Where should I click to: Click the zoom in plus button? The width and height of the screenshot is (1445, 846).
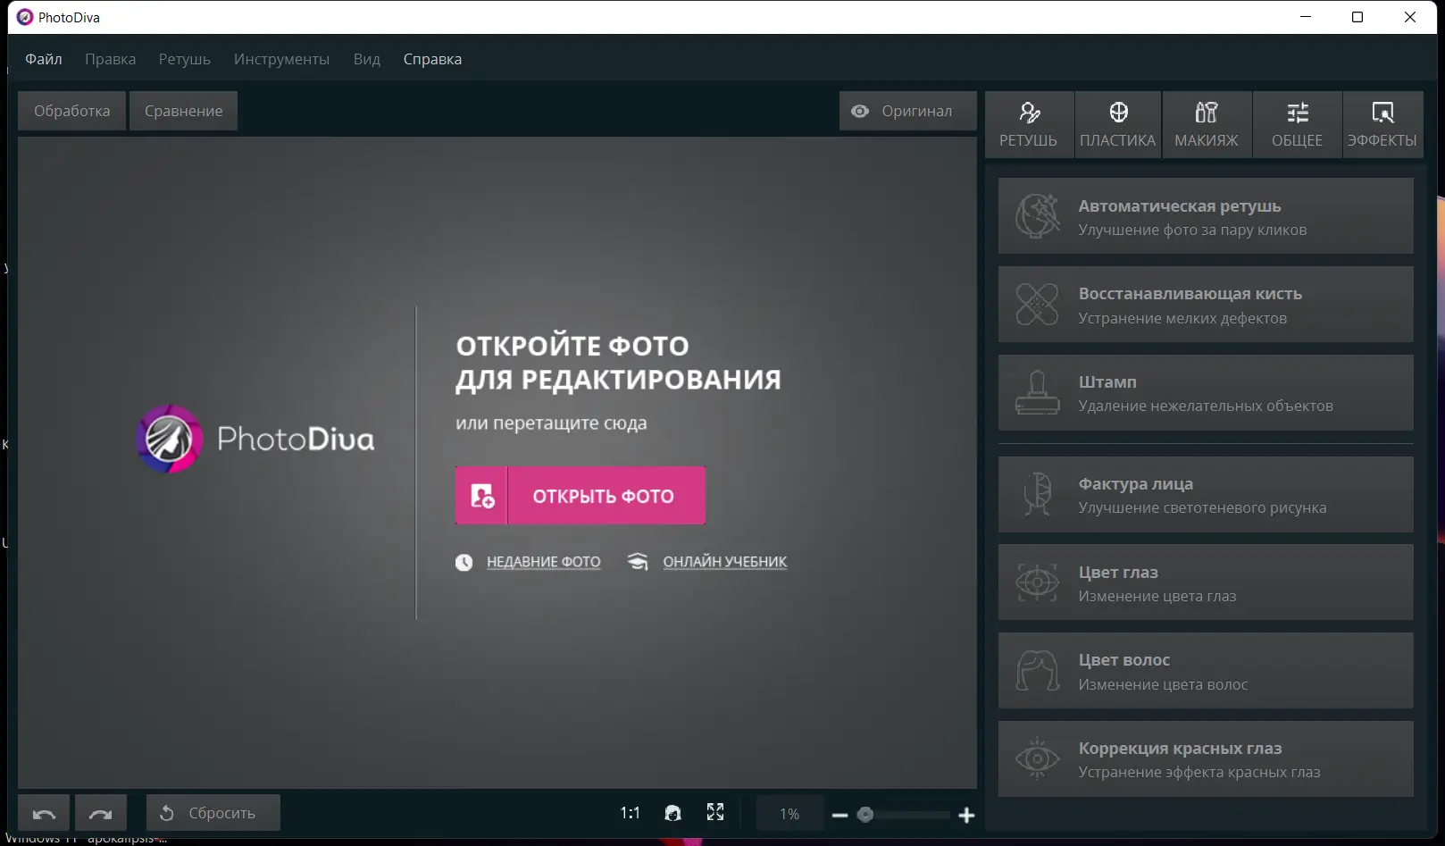966,815
